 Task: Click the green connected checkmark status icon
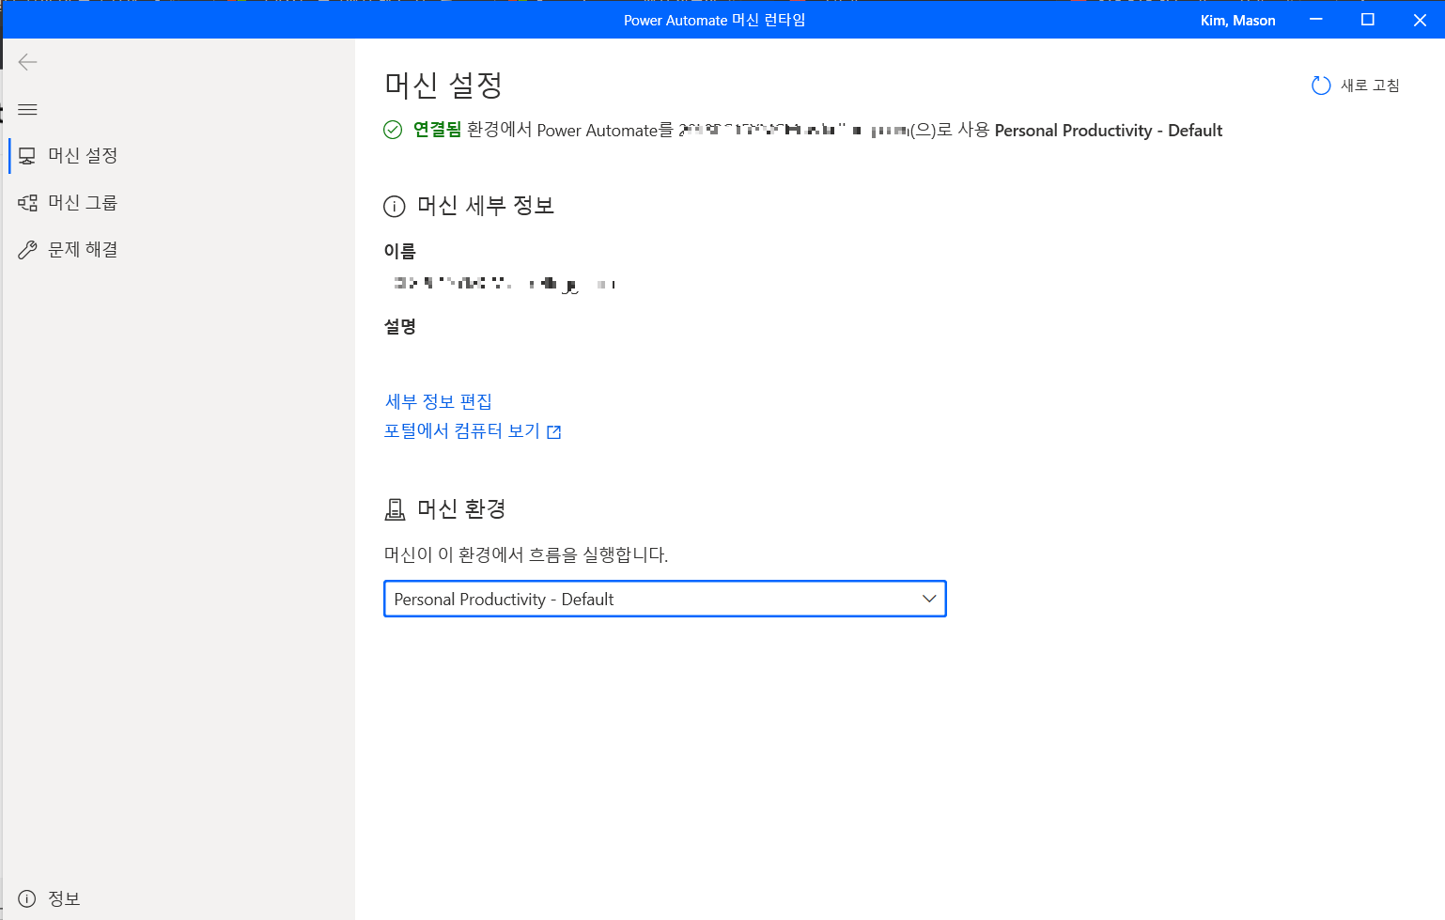(393, 130)
